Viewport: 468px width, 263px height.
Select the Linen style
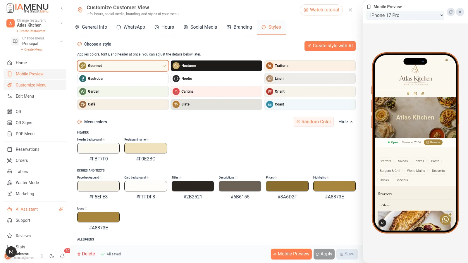(x=310, y=79)
